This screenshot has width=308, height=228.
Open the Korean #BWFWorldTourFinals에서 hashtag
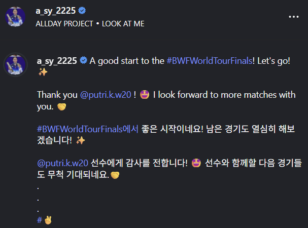point(88,129)
